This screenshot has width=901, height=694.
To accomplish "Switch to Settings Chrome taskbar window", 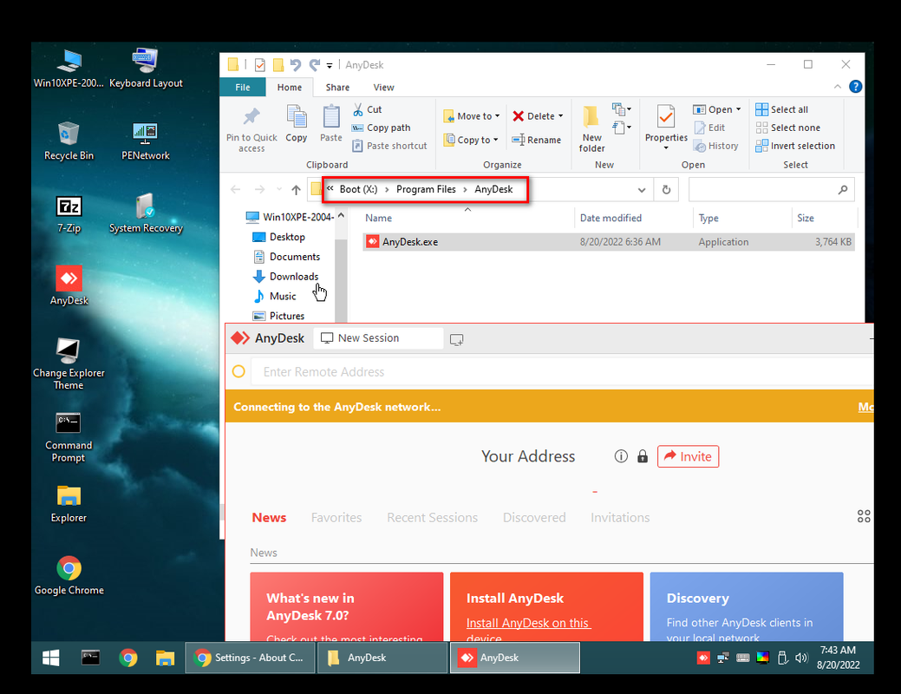I will click(x=251, y=658).
